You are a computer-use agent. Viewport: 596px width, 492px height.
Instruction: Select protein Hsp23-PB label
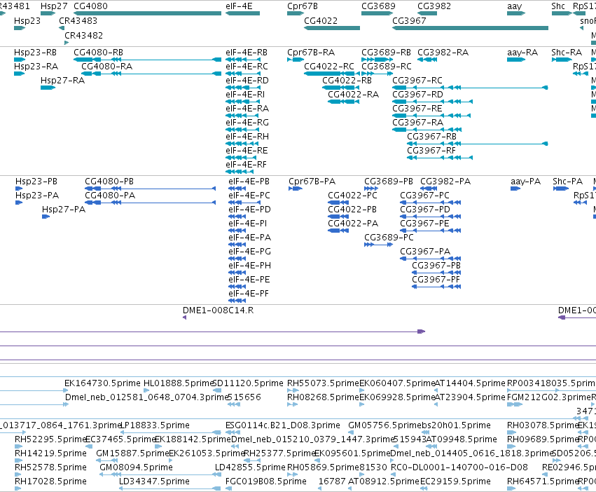(36, 181)
